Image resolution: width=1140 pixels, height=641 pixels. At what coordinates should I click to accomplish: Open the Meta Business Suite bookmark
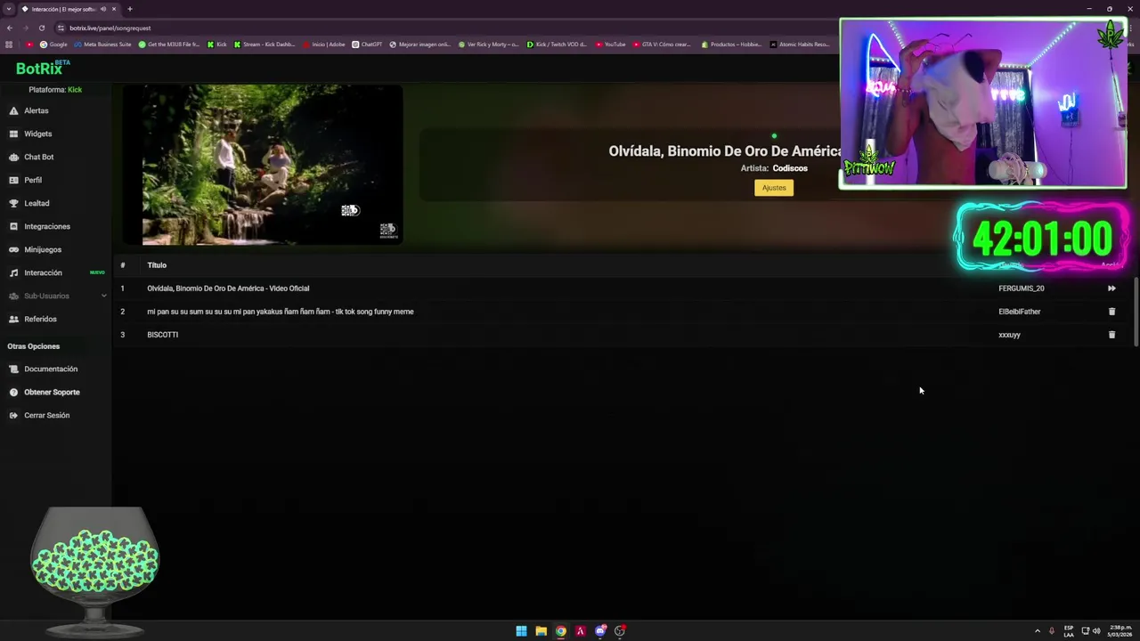(x=103, y=45)
